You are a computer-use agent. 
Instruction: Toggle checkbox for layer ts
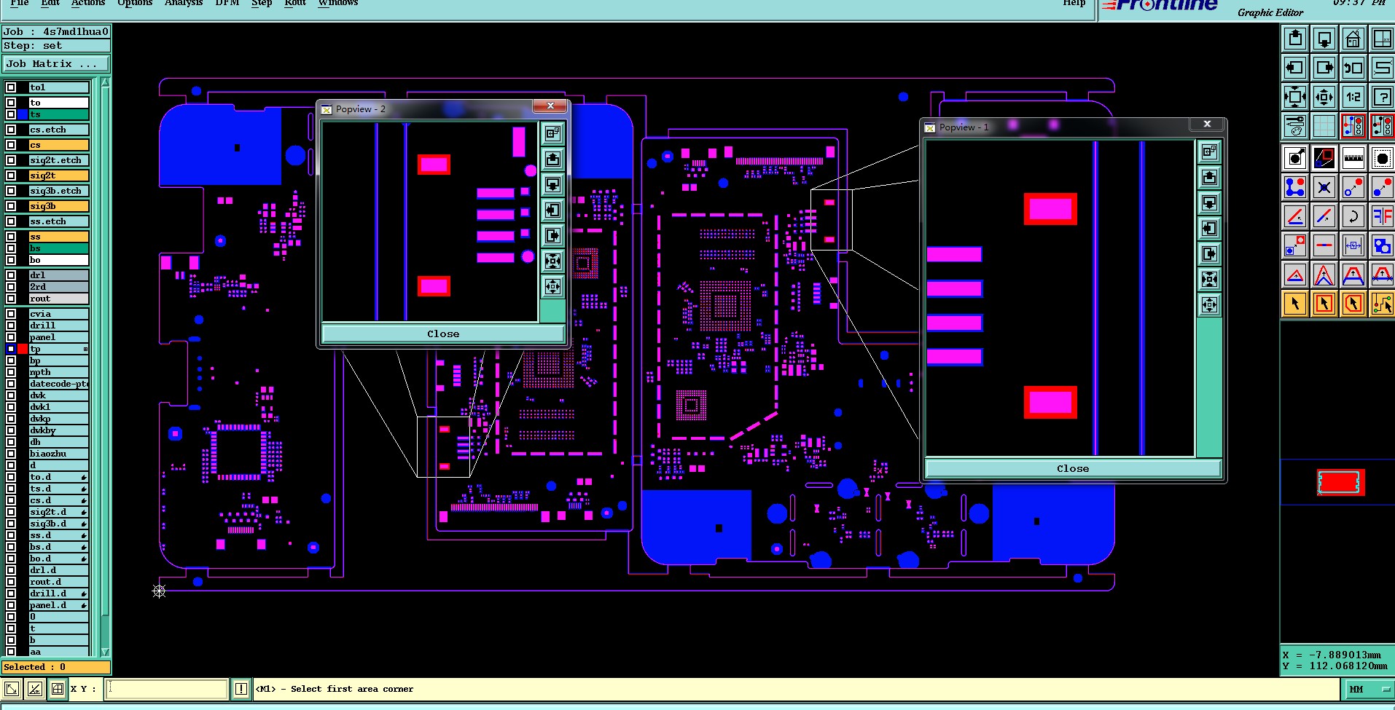(11, 114)
